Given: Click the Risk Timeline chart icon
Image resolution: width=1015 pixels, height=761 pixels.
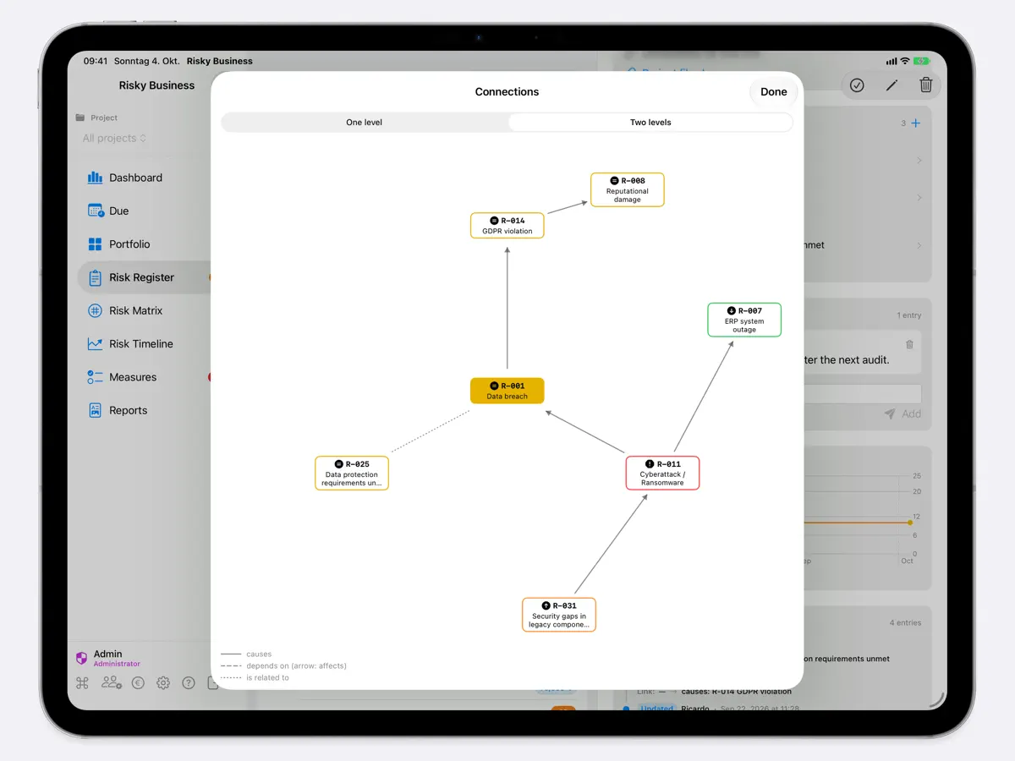Looking at the screenshot, I should pos(95,344).
